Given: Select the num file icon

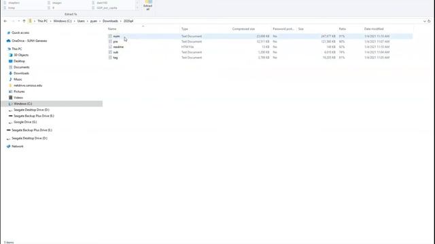Looking at the screenshot, I should click(x=110, y=36).
